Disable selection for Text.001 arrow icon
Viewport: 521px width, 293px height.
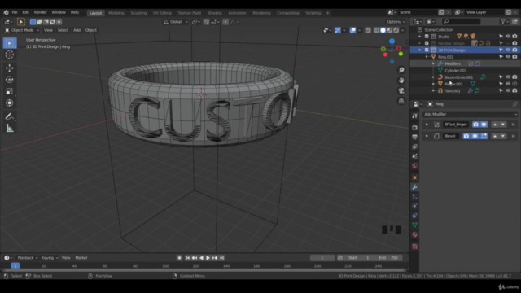click(x=501, y=90)
